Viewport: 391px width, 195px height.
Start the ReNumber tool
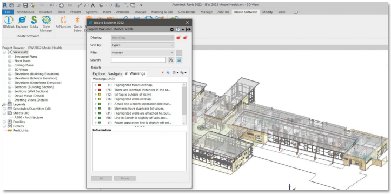point(63,22)
